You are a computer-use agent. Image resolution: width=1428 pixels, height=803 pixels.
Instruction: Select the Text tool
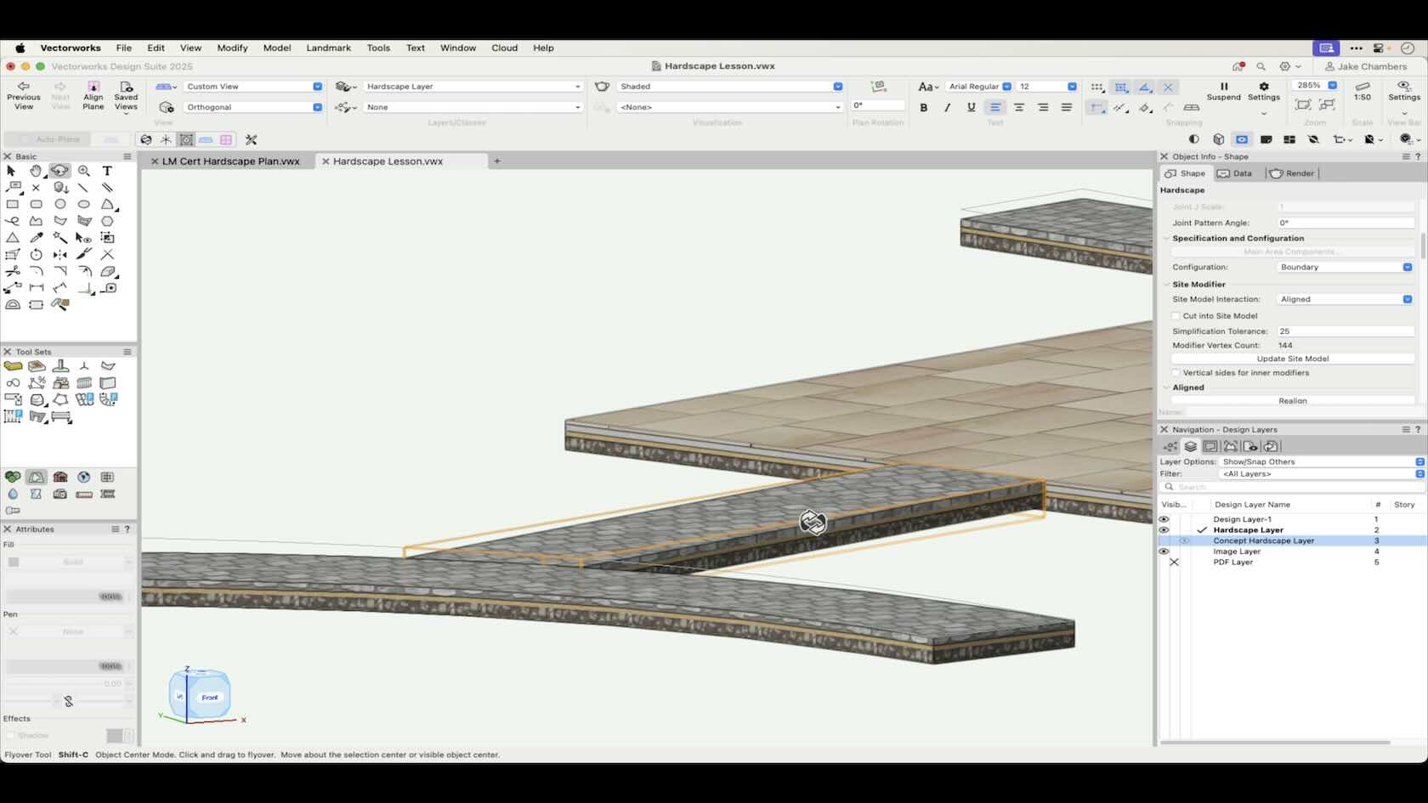click(x=107, y=171)
